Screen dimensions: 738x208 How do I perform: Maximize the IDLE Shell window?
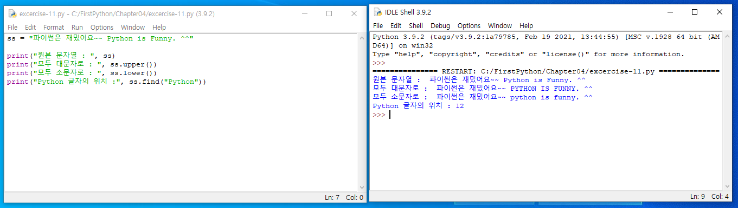click(x=695, y=12)
